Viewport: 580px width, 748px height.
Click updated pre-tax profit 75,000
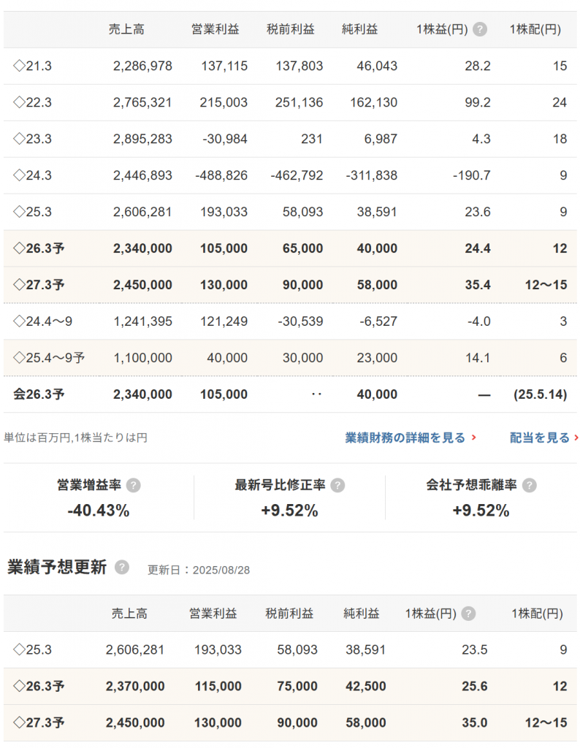pyautogui.click(x=297, y=687)
